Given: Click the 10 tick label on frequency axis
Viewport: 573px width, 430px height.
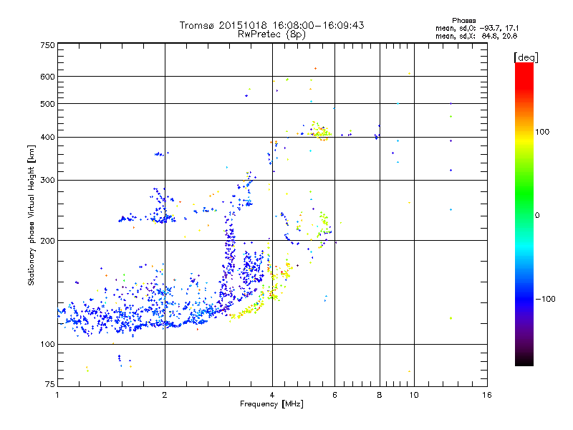Looking at the screenshot, I should pos(414,395).
